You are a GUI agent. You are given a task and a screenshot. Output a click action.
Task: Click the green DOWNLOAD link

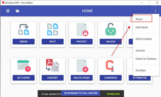113,94
